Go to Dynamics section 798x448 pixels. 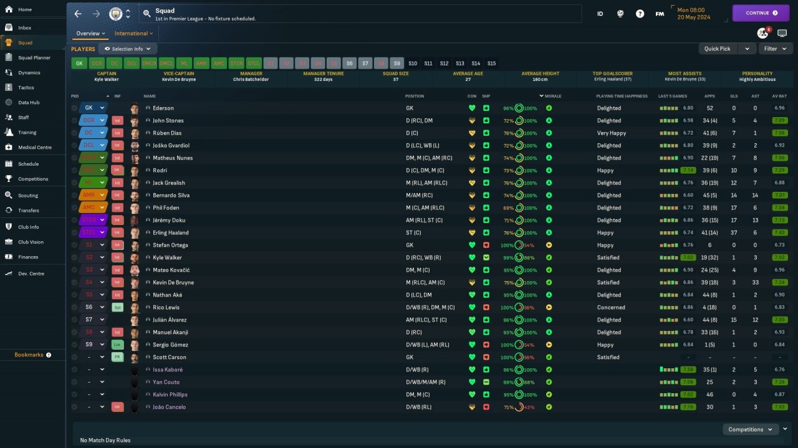pyautogui.click(x=29, y=73)
